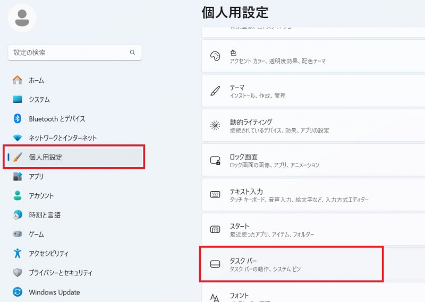Click the Home house icon

coord(18,80)
